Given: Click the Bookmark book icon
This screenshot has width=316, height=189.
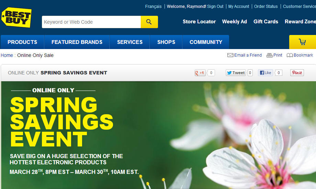Looking at the screenshot, I should (290, 55).
